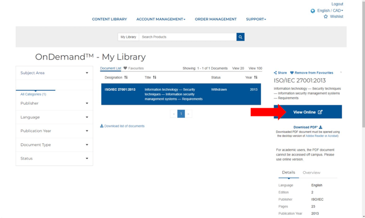This screenshot has height=218, width=365.
Task: Switch to the Document List tab
Action: (x=110, y=68)
